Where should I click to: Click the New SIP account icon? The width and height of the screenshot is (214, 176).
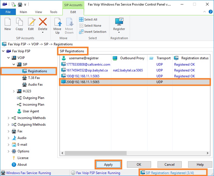[8, 22]
